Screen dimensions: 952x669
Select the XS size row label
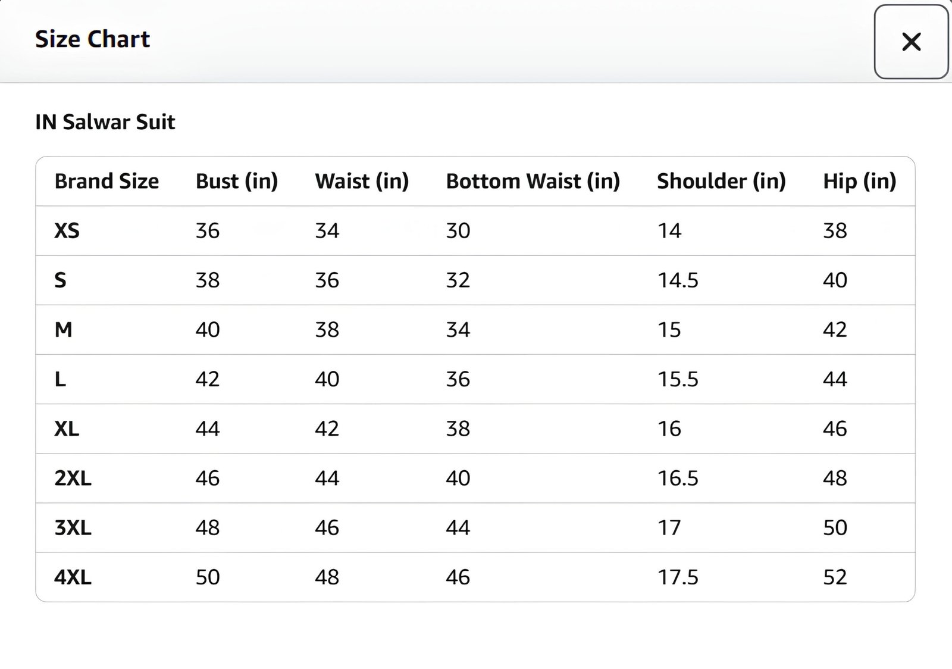pos(67,231)
